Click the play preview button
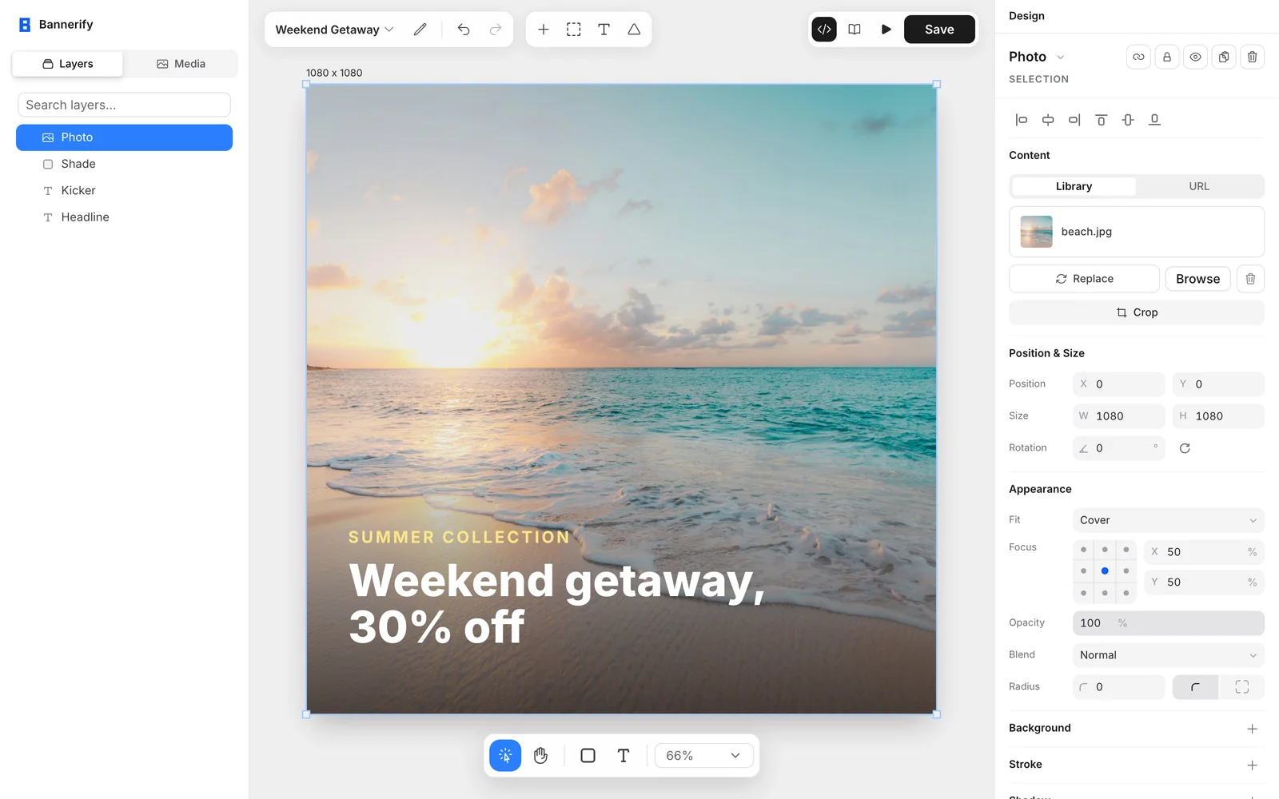This screenshot has height=799, width=1279. [x=886, y=30]
